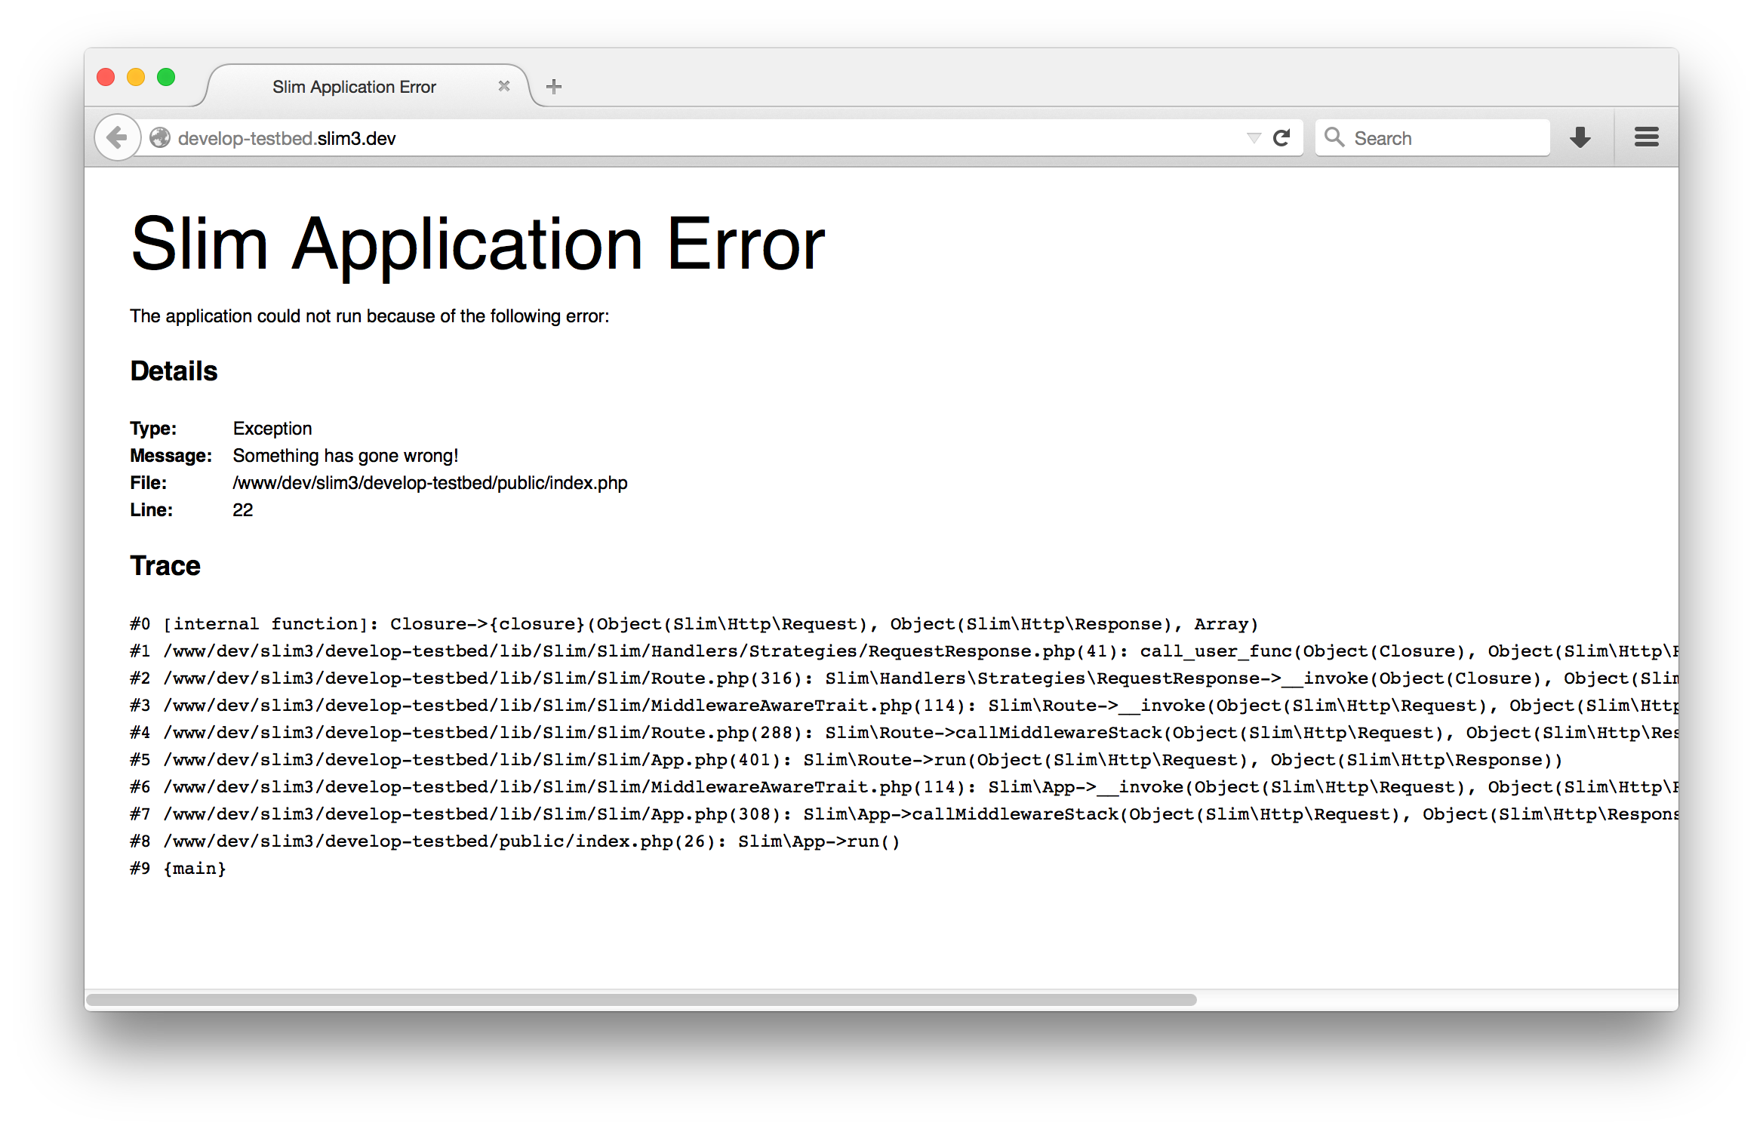This screenshot has height=1132, width=1763.
Task: Click the page reload/refresh icon
Action: tap(1284, 136)
